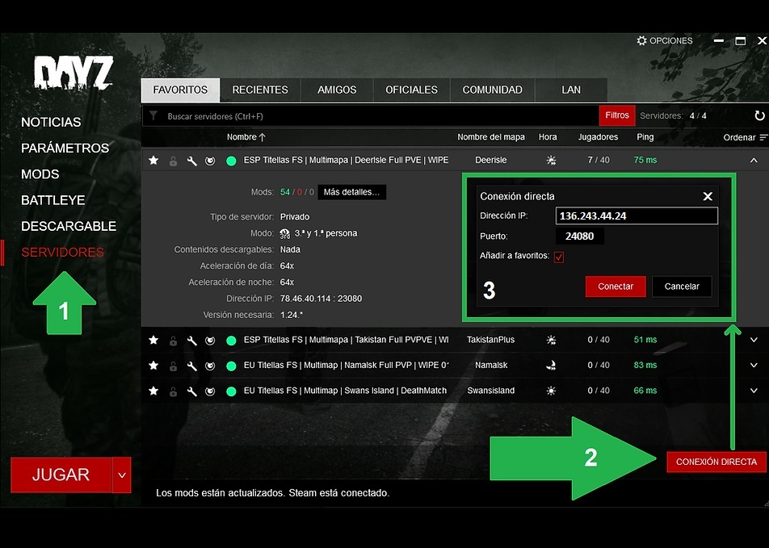Viewport: 769px width, 548px height.
Task: Toggle favorite star on Namalsk Full PVP server
Action: click(153, 365)
